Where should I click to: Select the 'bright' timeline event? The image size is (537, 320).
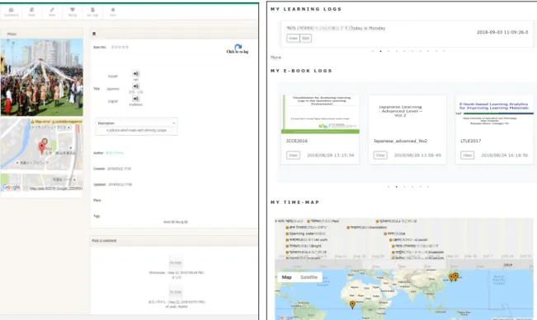click(304, 246)
